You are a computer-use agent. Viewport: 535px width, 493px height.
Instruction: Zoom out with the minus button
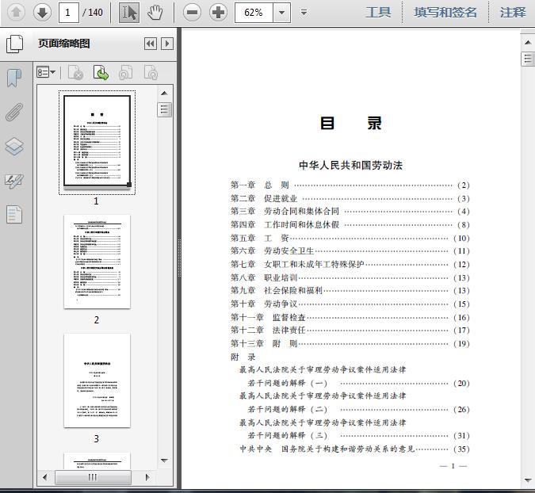coord(192,13)
